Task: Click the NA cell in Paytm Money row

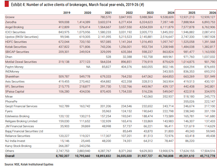Action: click(88, 67)
